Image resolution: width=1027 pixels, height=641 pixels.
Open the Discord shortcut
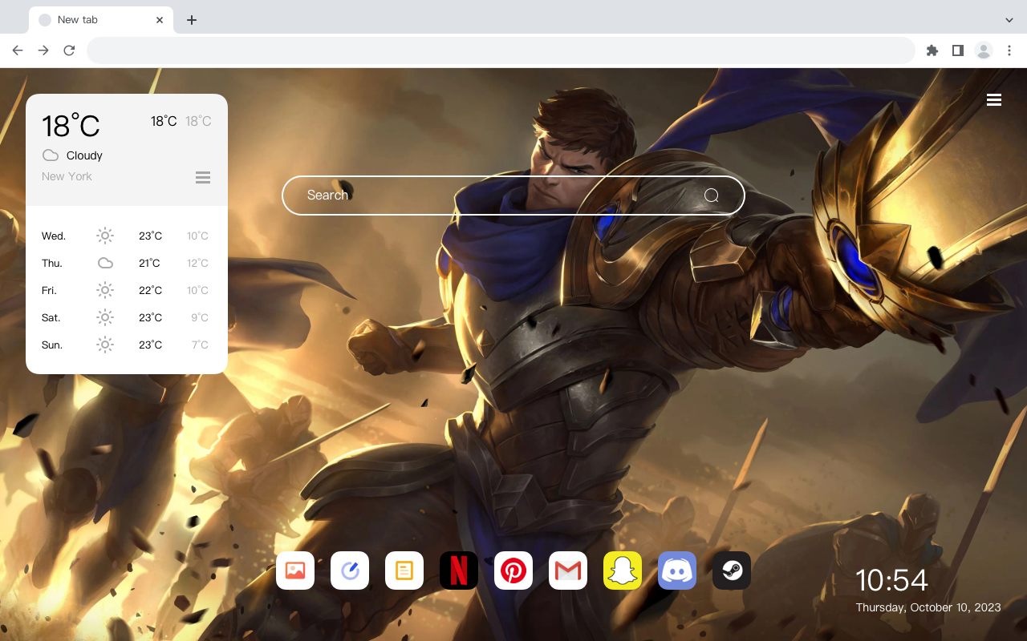[677, 570]
